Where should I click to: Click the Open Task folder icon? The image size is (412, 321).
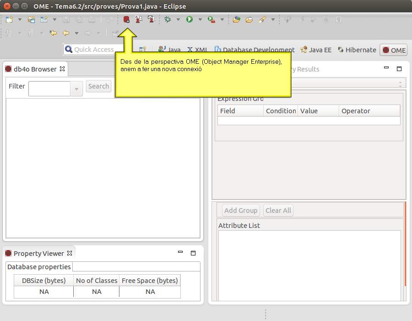point(249,19)
